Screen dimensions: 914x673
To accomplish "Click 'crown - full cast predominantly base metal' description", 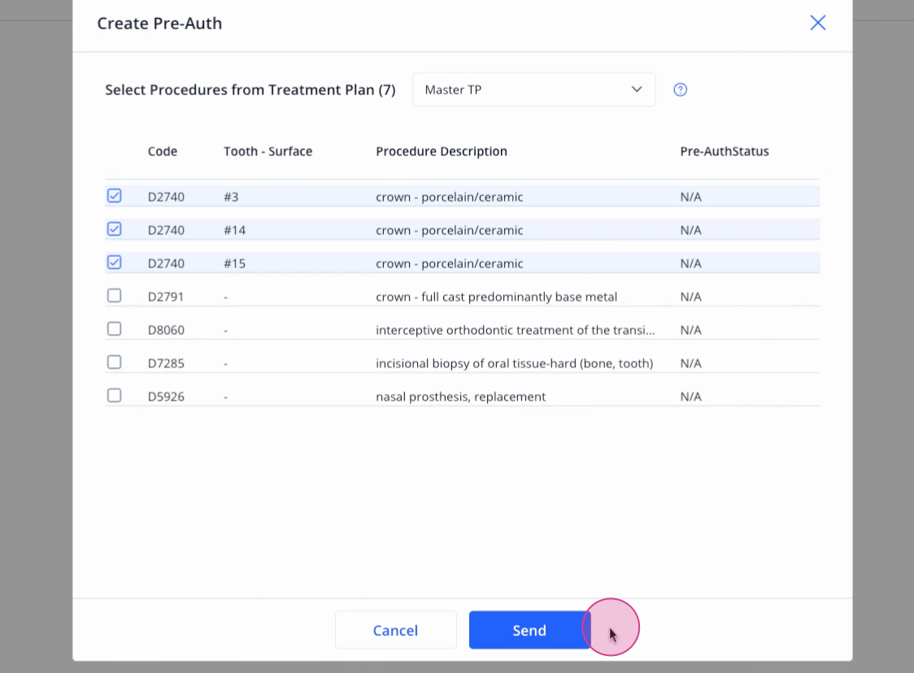I will pyautogui.click(x=497, y=297).
